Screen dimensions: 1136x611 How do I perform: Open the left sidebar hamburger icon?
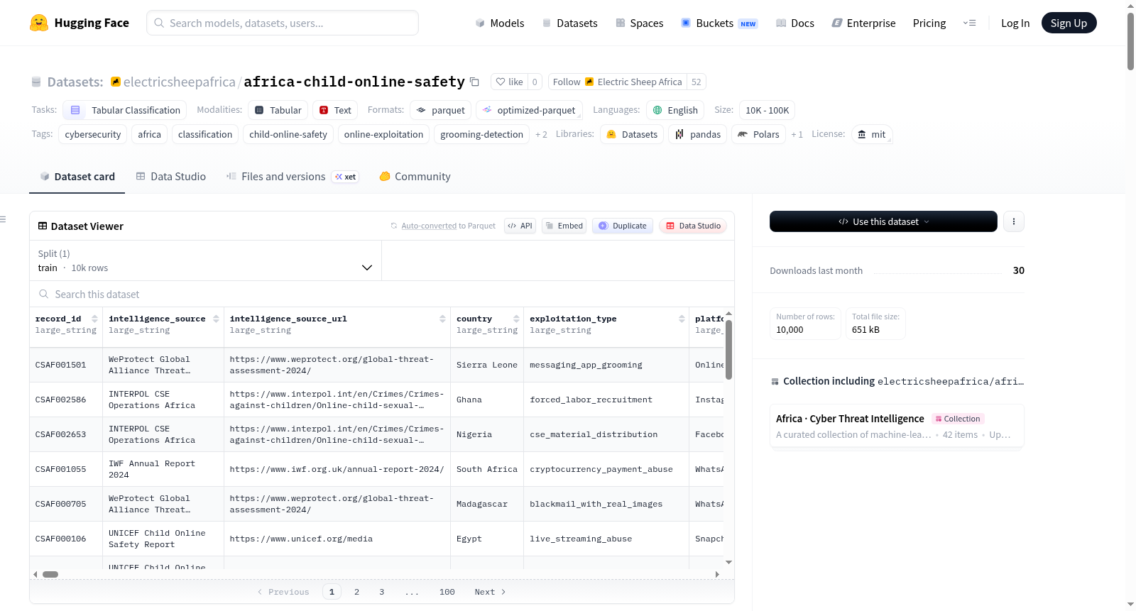[x=4, y=219]
